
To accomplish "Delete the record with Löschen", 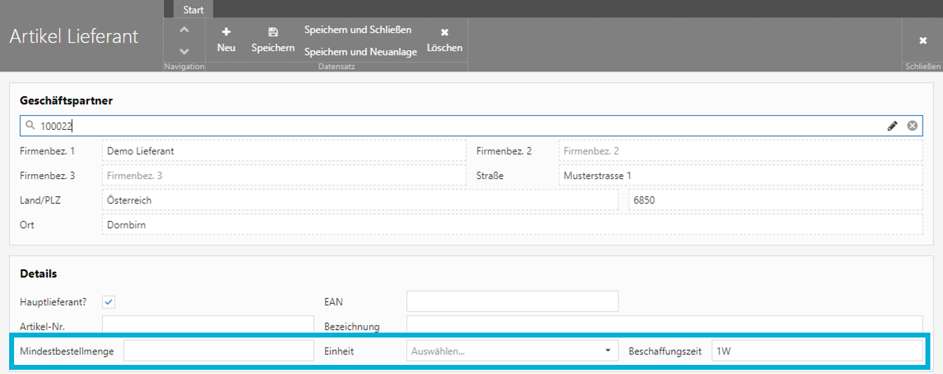I will coord(444,40).
